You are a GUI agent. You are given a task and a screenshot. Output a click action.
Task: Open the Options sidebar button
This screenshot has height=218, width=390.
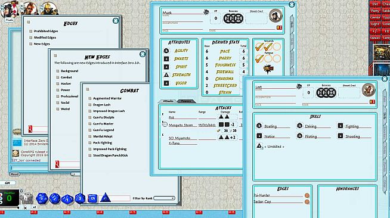pos(375,38)
